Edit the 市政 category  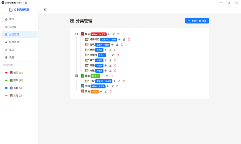[110, 71]
